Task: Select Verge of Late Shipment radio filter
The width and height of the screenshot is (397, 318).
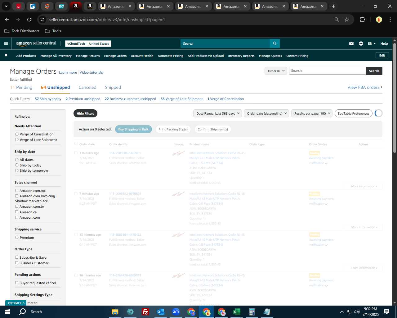Action: coord(17,140)
